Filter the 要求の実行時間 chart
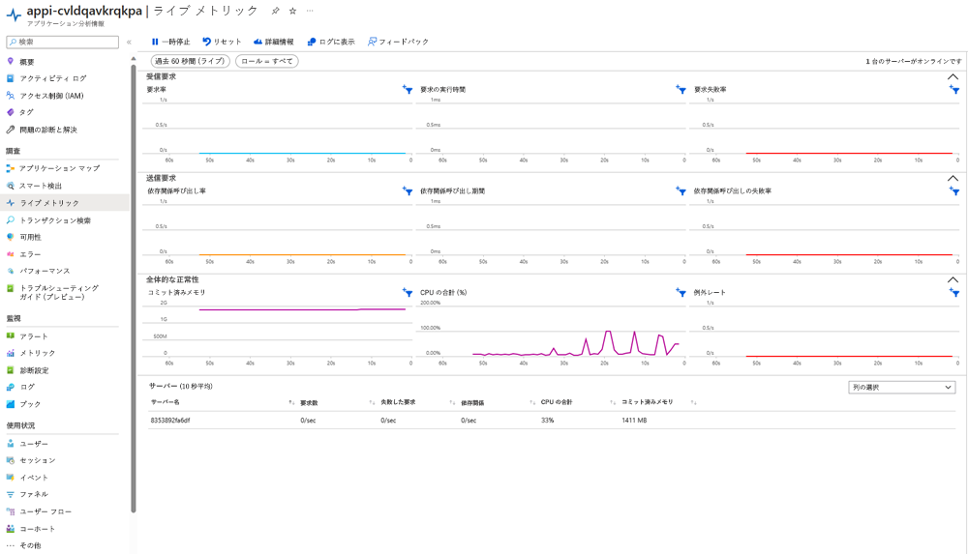968x554 pixels. 681,90
